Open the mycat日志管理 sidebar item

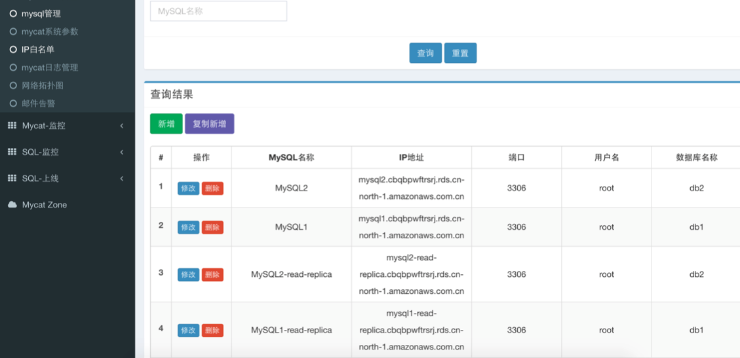point(68,68)
